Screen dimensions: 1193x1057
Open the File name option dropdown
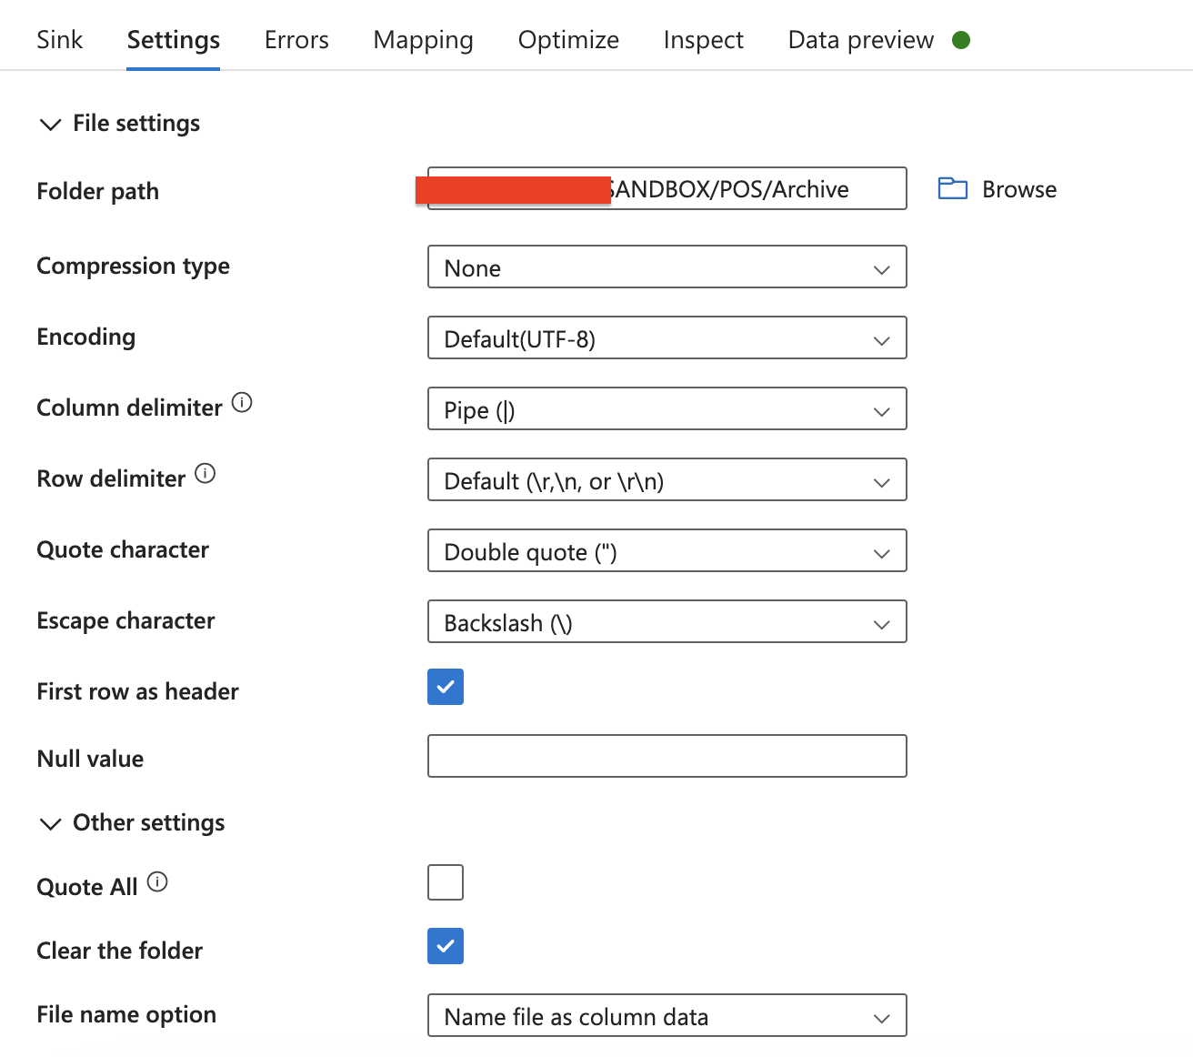pyautogui.click(x=667, y=1016)
